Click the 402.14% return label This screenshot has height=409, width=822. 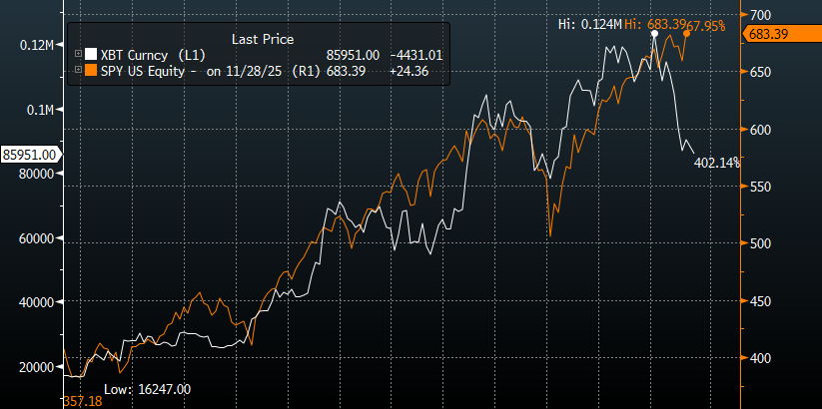tap(716, 162)
